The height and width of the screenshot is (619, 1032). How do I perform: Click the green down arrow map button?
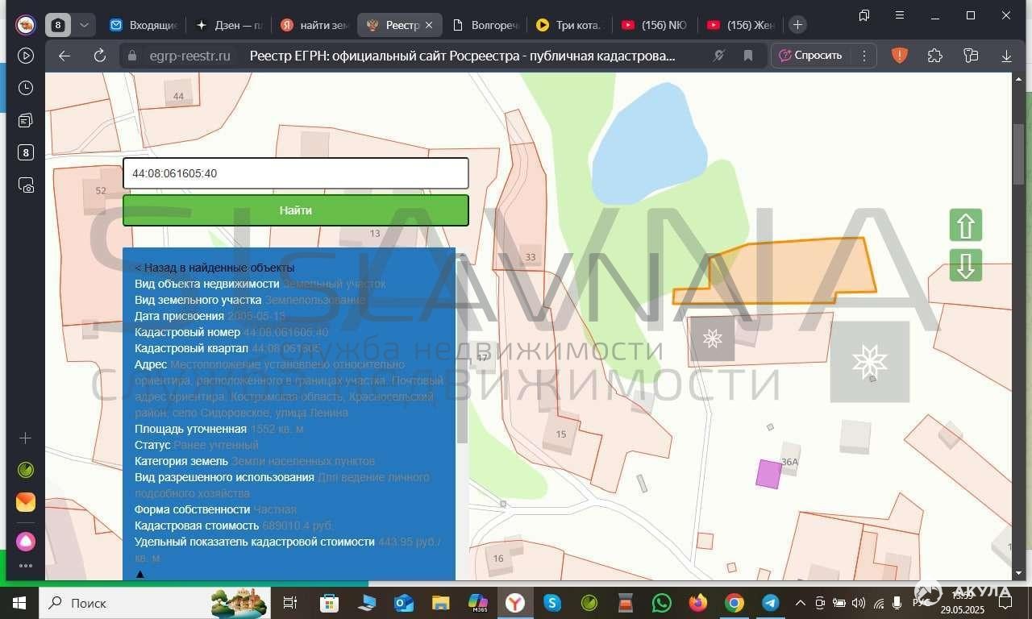pyautogui.click(x=965, y=265)
